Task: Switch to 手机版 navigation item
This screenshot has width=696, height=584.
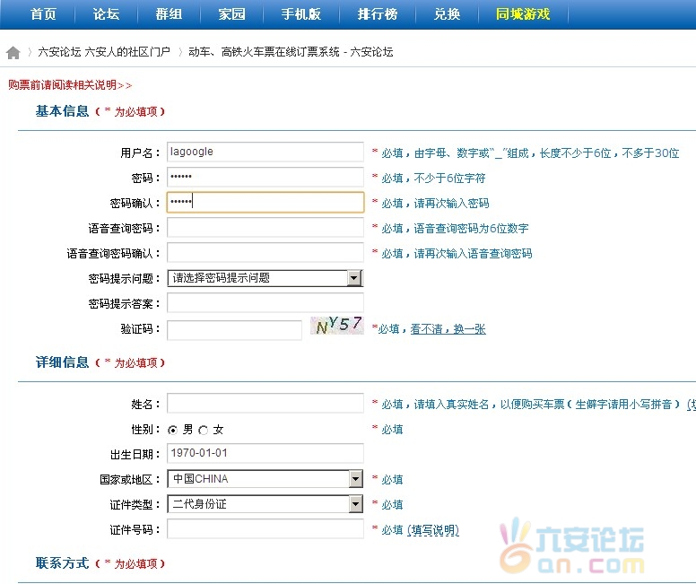Action: point(301,14)
